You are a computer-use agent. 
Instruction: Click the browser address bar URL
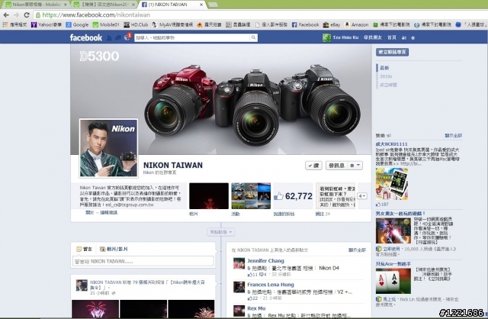pos(96,14)
